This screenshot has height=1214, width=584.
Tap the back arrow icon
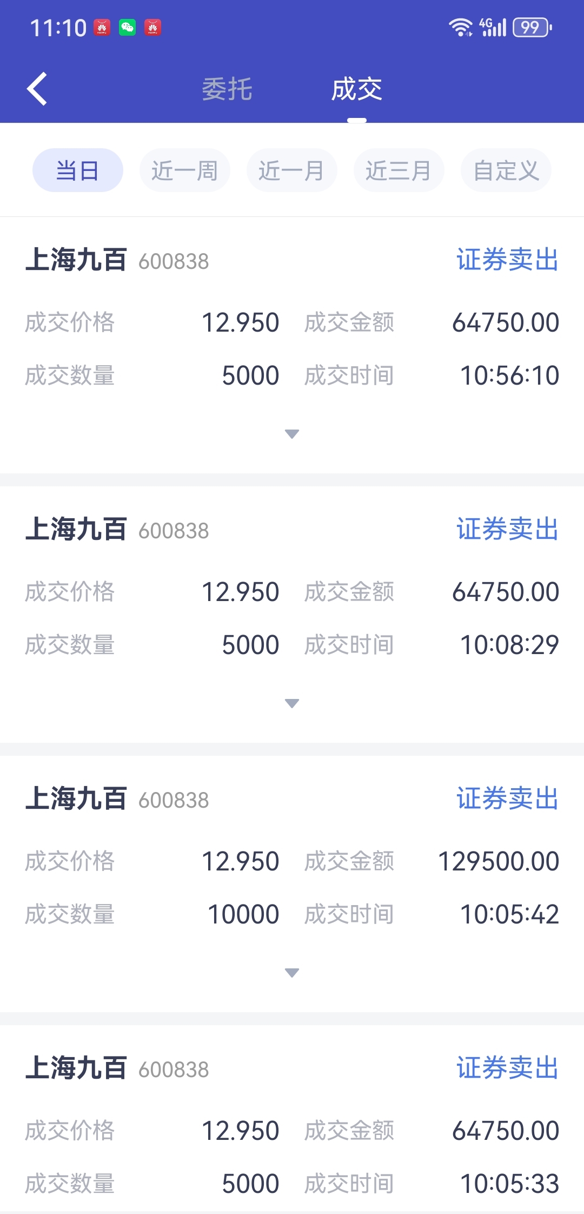(x=37, y=89)
